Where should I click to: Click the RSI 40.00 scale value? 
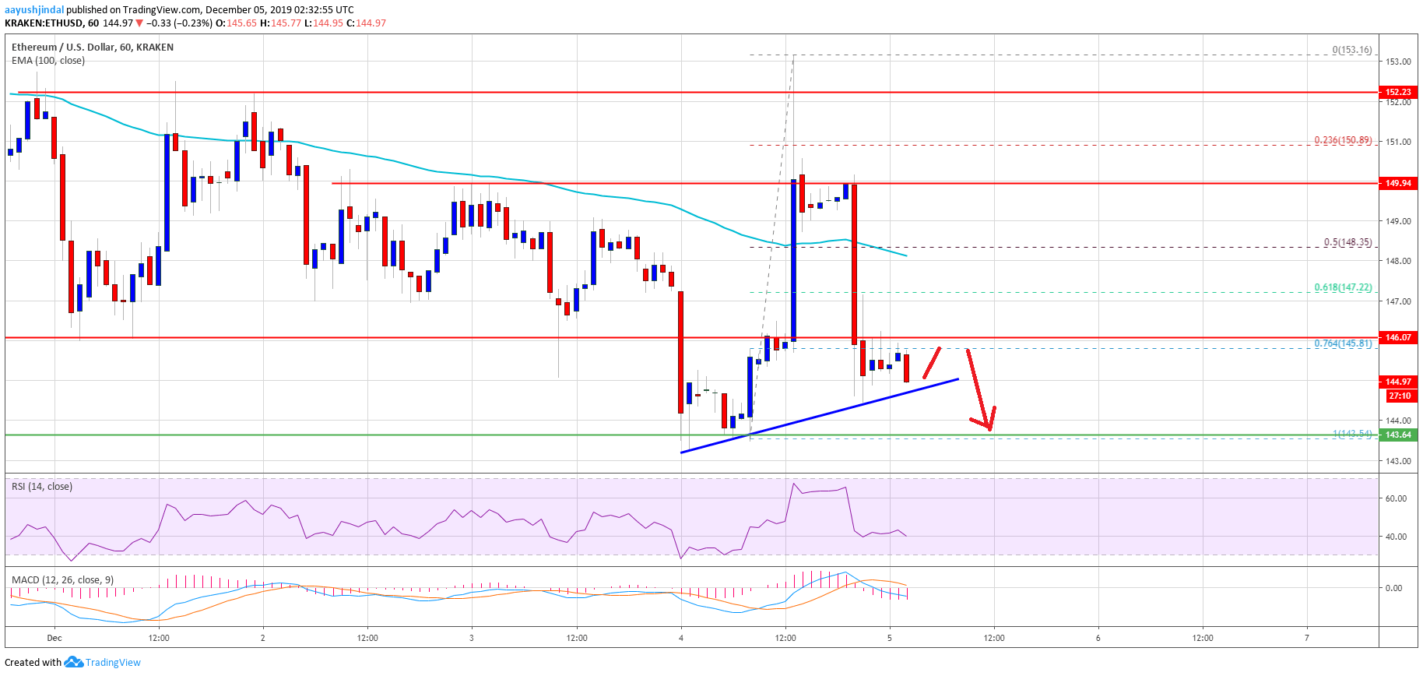[x=1396, y=537]
